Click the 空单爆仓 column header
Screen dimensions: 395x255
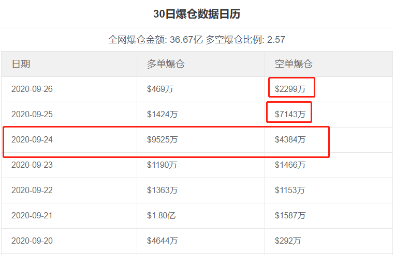(294, 64)
